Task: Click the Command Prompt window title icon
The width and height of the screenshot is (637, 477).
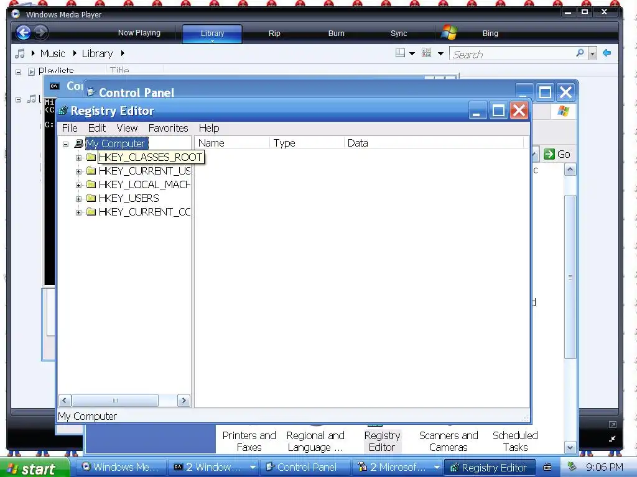Action: pos(55,86)
